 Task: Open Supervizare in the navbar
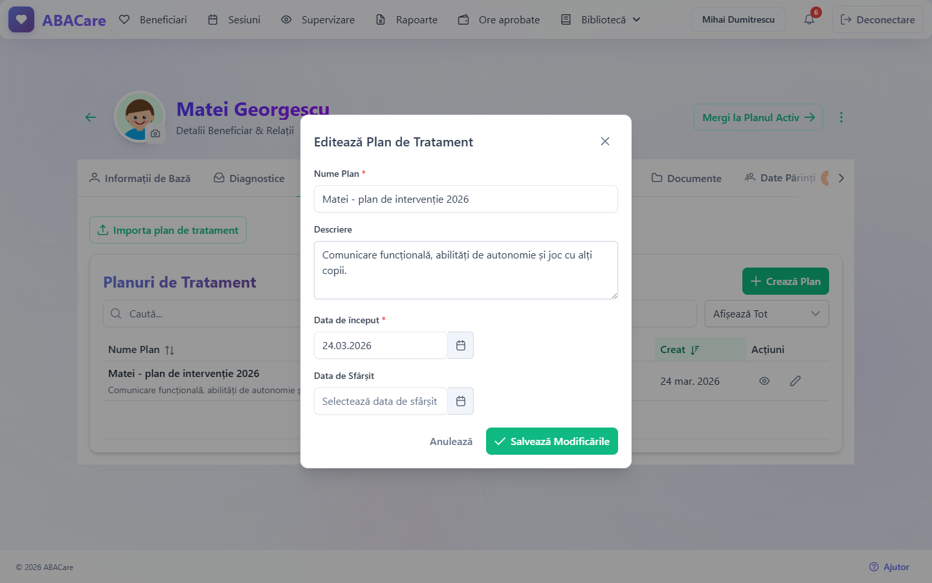[x=318, y=19]
